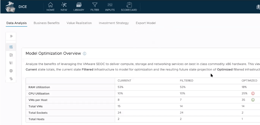260x125 pixels.
Task: Open the Export Model tab
Action: click(x=146, y=23)
